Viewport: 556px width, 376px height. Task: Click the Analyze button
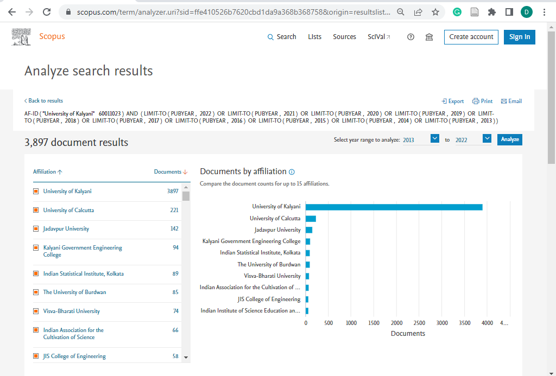coord(509,139)
